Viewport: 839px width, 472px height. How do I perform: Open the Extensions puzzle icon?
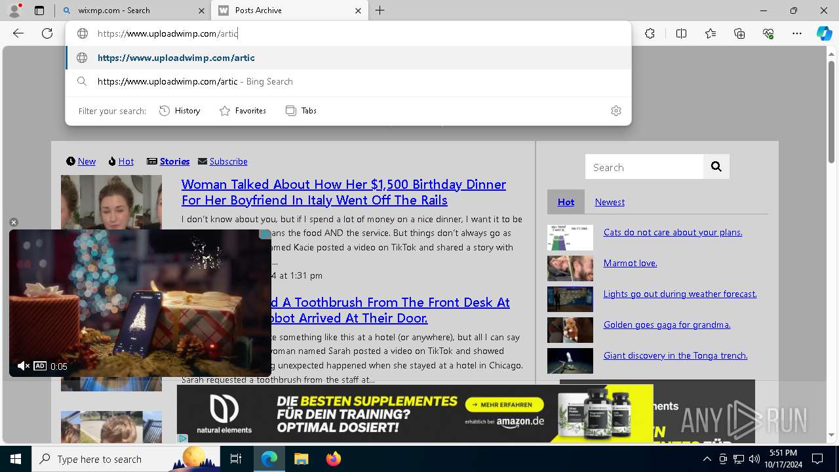click(650, 33)
